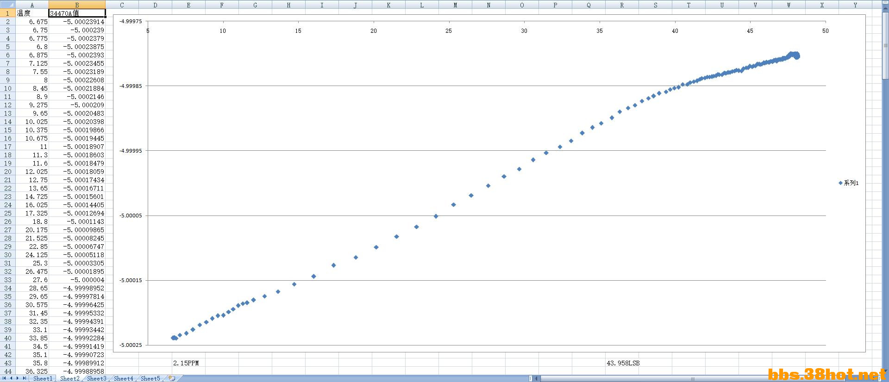Click y-axis label -5.00005

coord(131,216)
